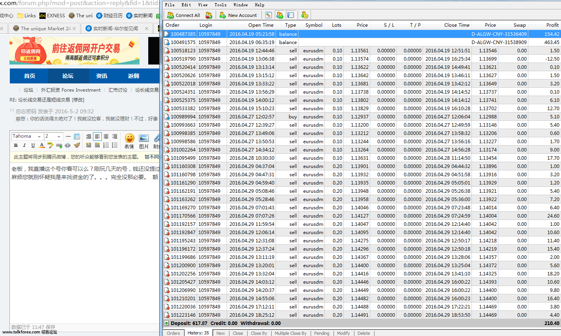
Task: Click the 汇市讨论 breadcrumb link
Action: 118,90
